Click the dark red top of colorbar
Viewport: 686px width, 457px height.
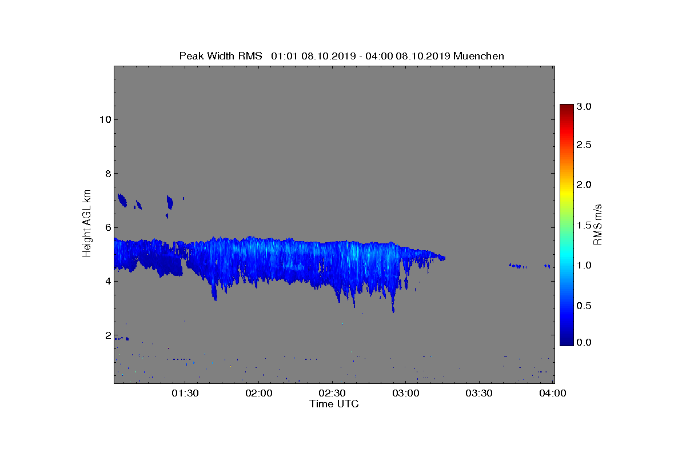tap(566, 109)
